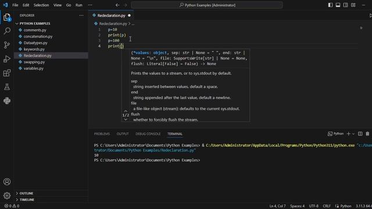Go back with the left arrow
Viewport: 372px width, 209px height.
[x=117, y=5]
